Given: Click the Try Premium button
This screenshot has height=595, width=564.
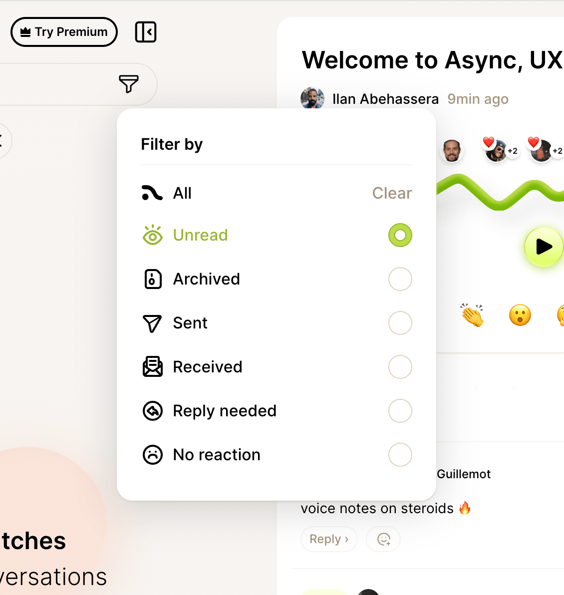Looking at the screenshot, I should [64, 32].
